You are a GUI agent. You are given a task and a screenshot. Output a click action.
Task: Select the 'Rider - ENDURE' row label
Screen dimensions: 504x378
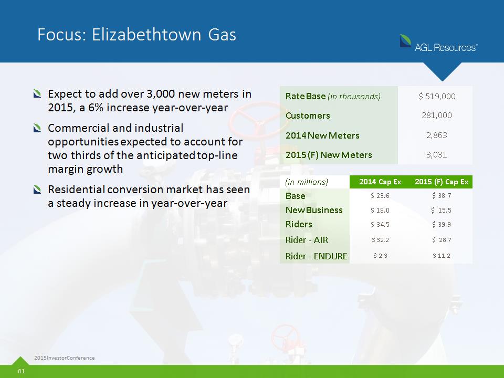(316, 256)
